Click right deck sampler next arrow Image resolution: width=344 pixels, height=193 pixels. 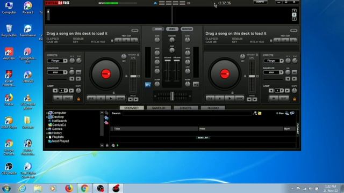tap(295, 79)
